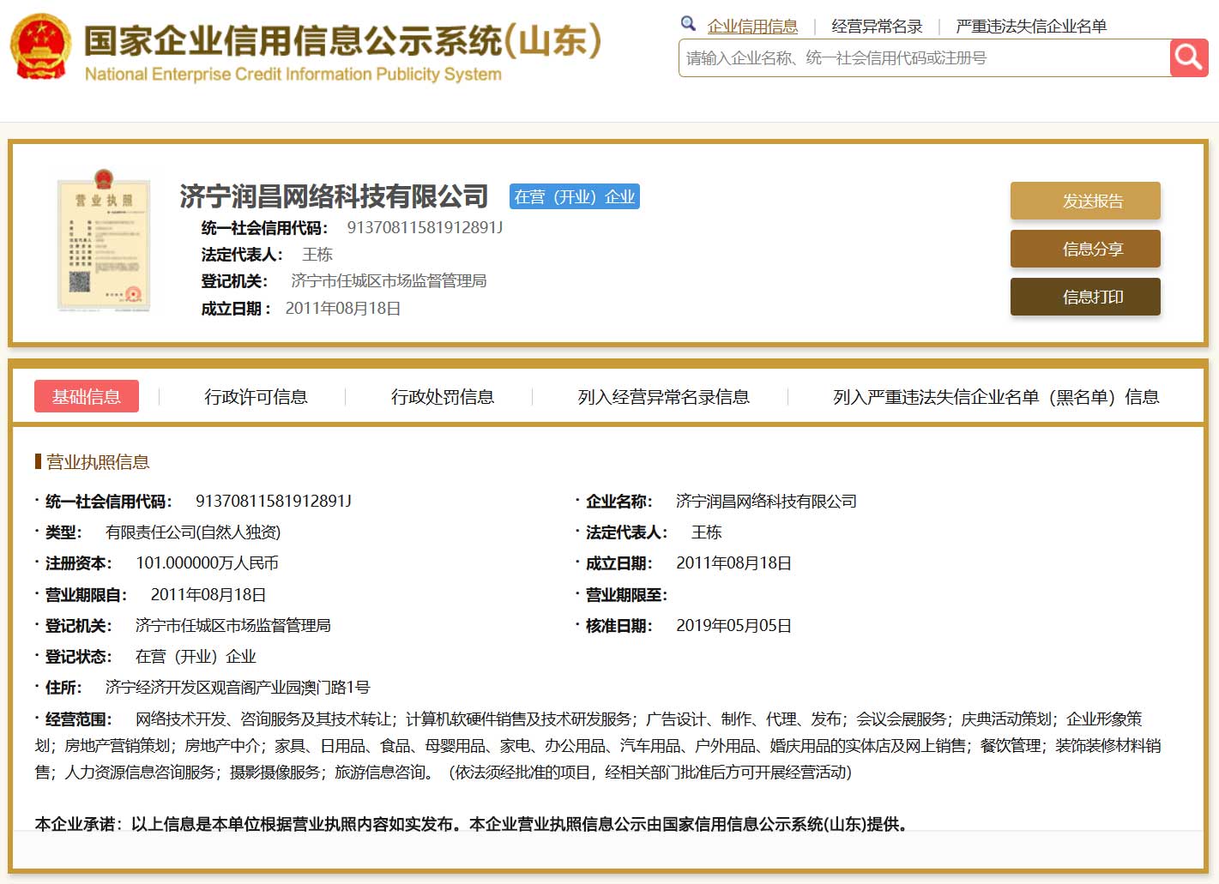Click the national emblem logo
This screenshot has height=884, width=1219.
(40, 47)
